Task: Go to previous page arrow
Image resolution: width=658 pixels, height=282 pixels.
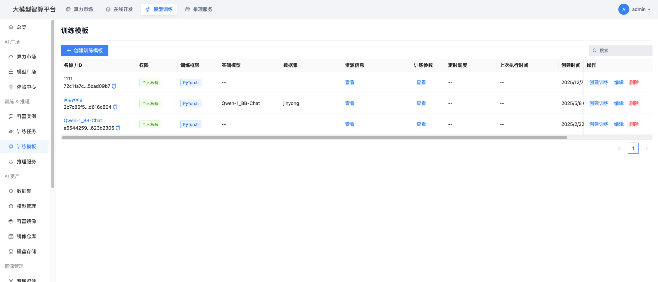Action: tap(619, 148)
